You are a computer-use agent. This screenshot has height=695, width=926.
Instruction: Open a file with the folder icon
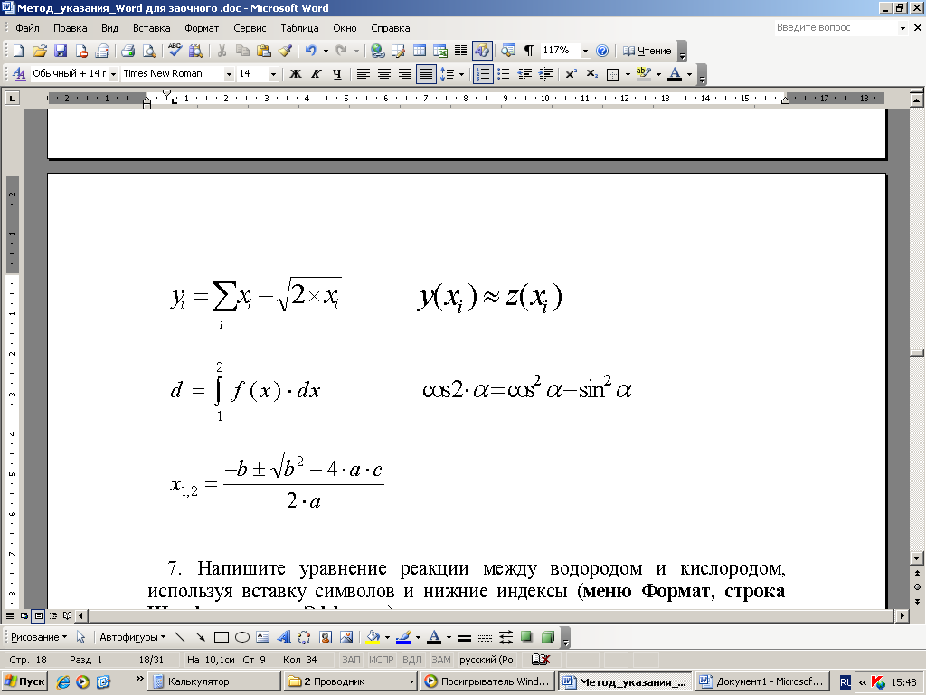click(40, 51)
